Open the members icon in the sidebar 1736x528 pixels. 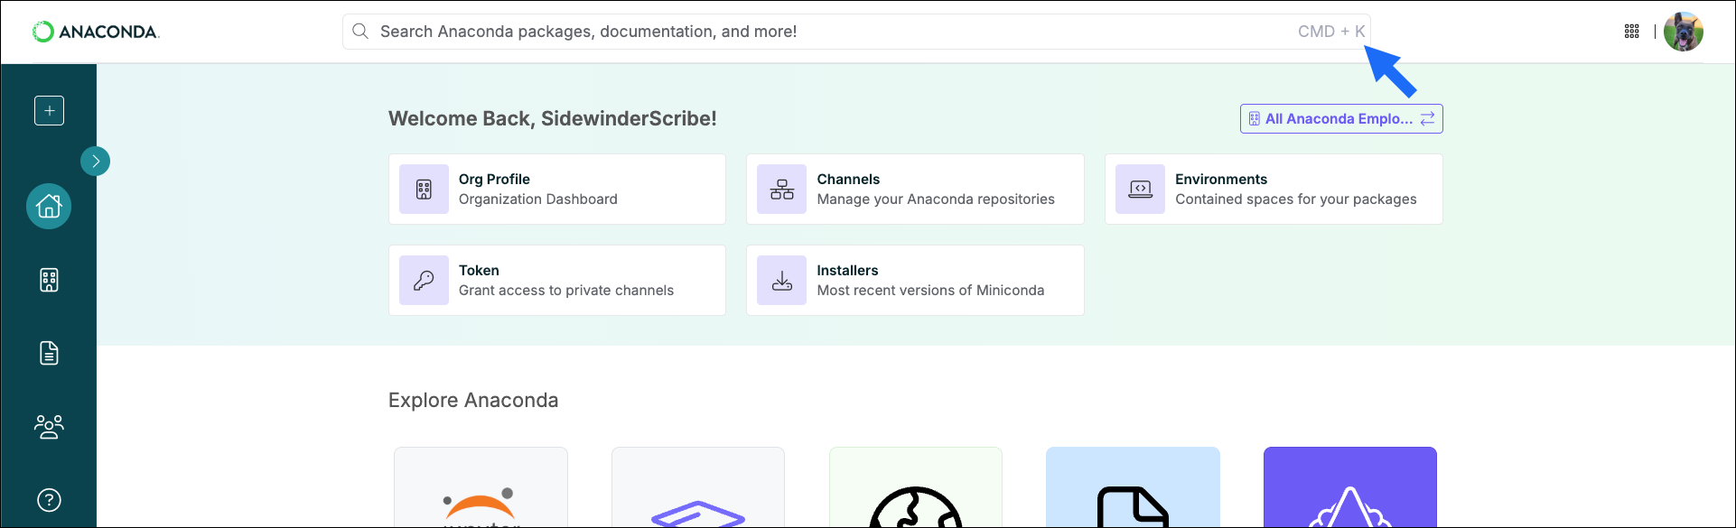[x=48, y=426]
